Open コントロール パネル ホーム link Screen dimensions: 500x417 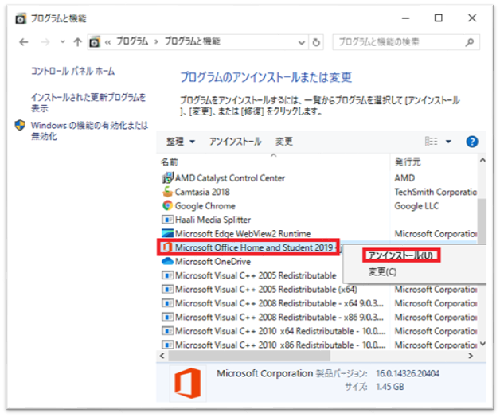coord(72,71)
